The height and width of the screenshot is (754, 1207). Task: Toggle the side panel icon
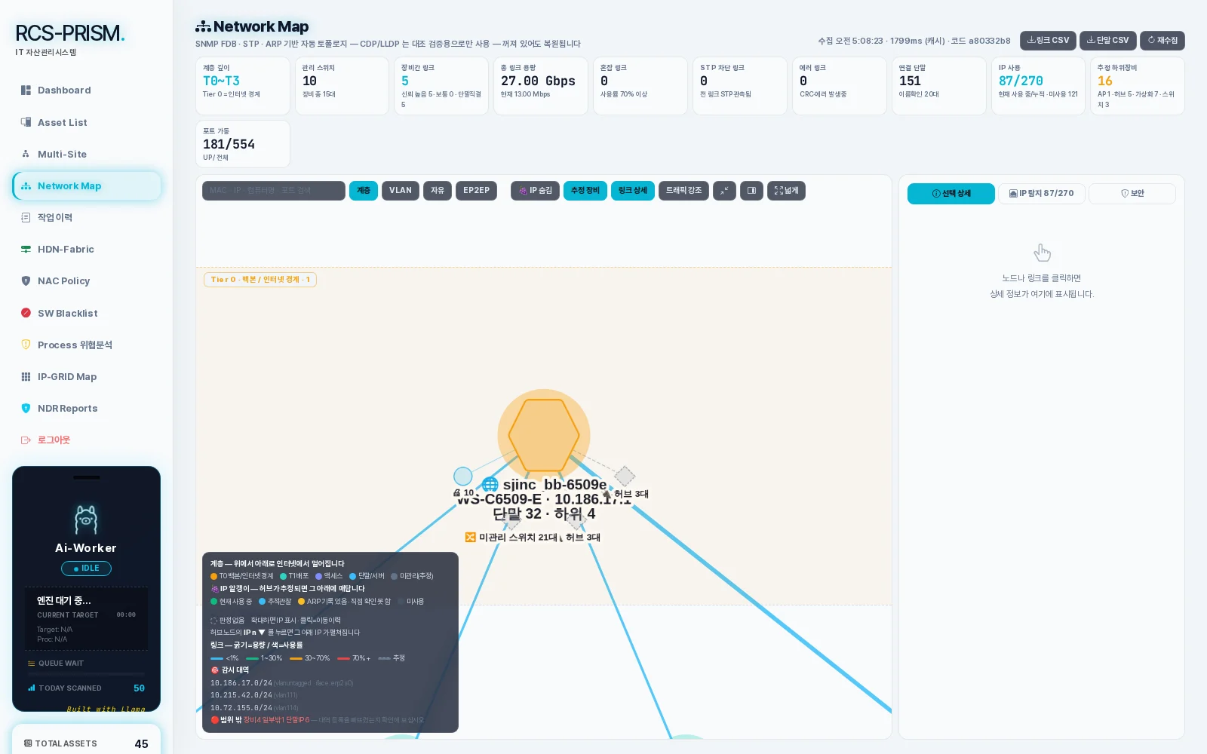pyautogui.click(x=751, y=191)
